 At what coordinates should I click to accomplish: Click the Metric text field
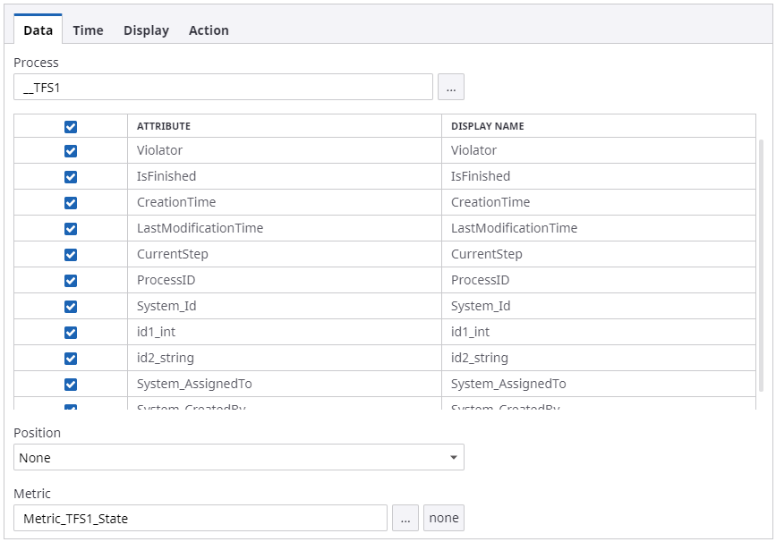pyautogui.click(x=200, y=518)
